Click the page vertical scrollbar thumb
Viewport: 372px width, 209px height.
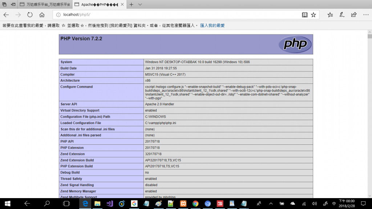tap(369, 36)
